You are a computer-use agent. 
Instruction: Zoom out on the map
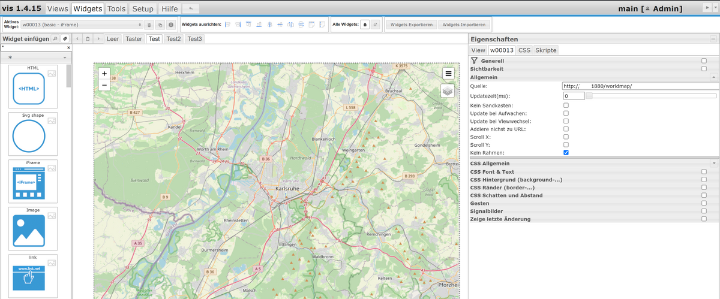104,85
